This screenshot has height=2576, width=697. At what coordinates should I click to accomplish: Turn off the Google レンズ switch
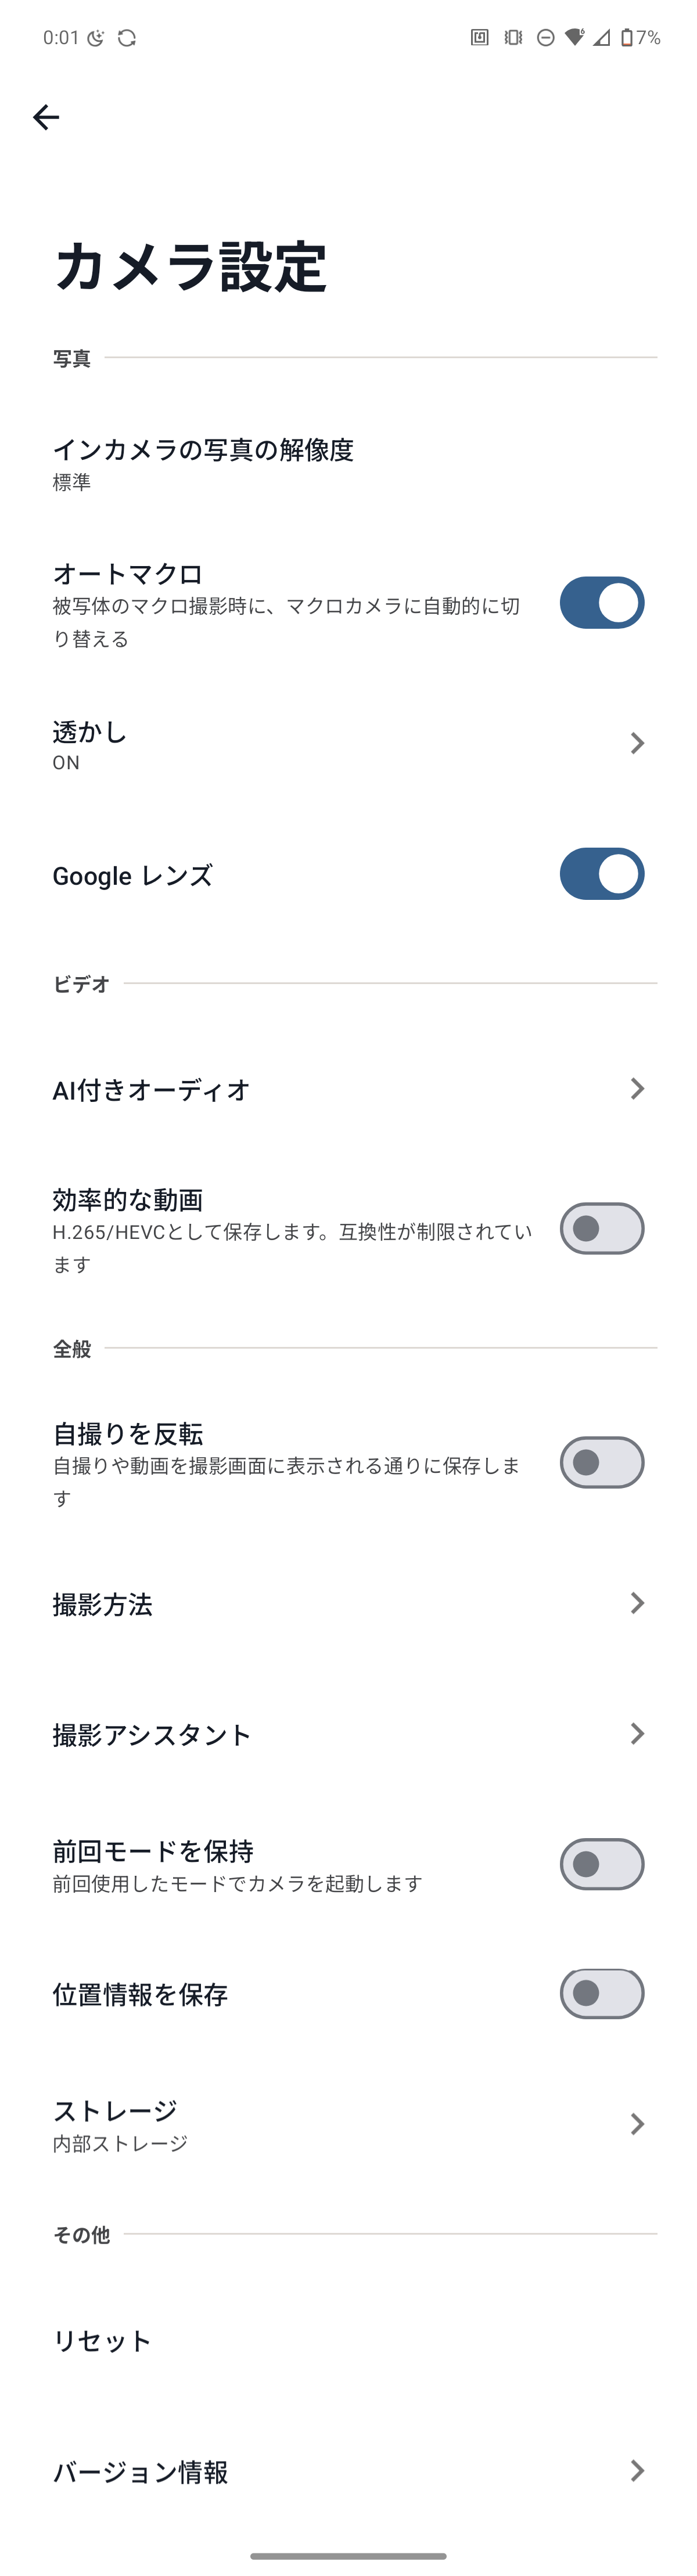point(602,874)
